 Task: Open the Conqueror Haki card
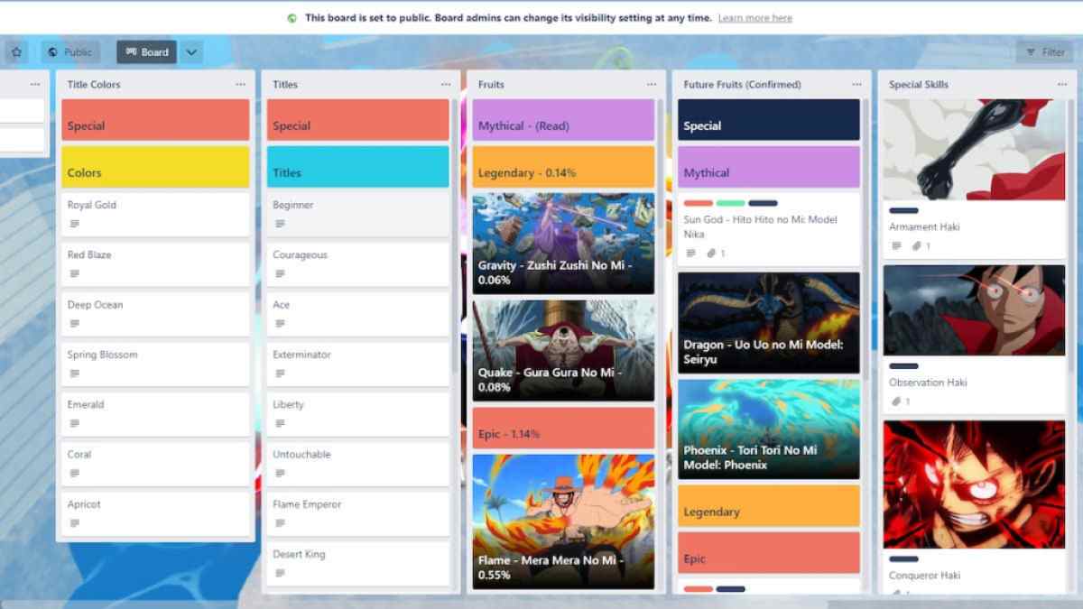974,507
